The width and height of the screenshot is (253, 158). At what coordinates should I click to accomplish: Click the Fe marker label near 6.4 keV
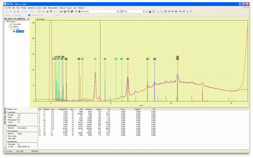[x=128, y=59]
